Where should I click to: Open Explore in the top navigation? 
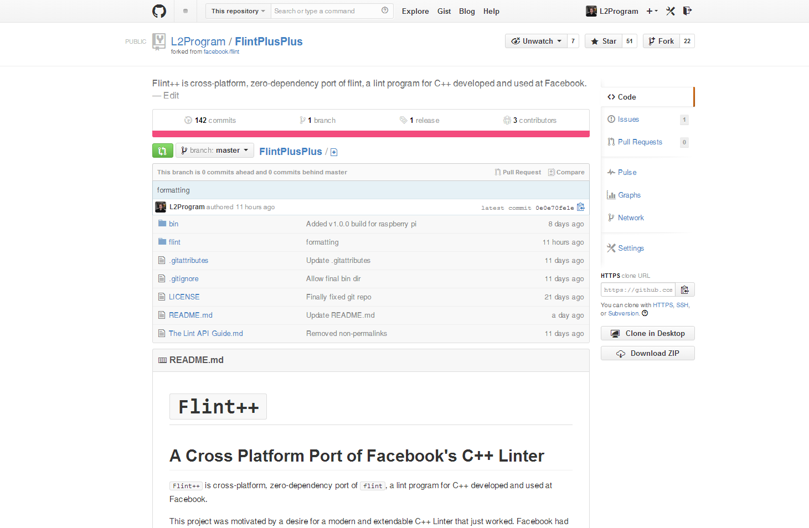coord(415,11)
